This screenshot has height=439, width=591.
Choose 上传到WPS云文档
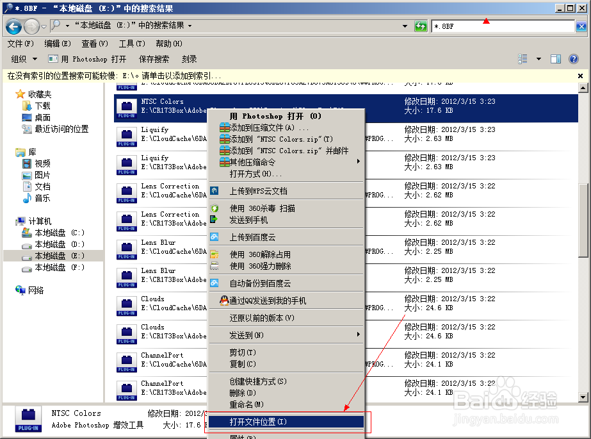tap(286, 191)
